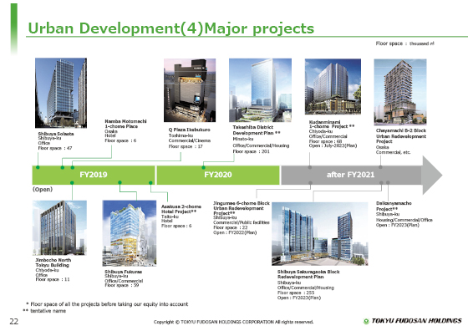Click the Floor space : 47 value
468x331 pixels.
(x=55, y=148)
